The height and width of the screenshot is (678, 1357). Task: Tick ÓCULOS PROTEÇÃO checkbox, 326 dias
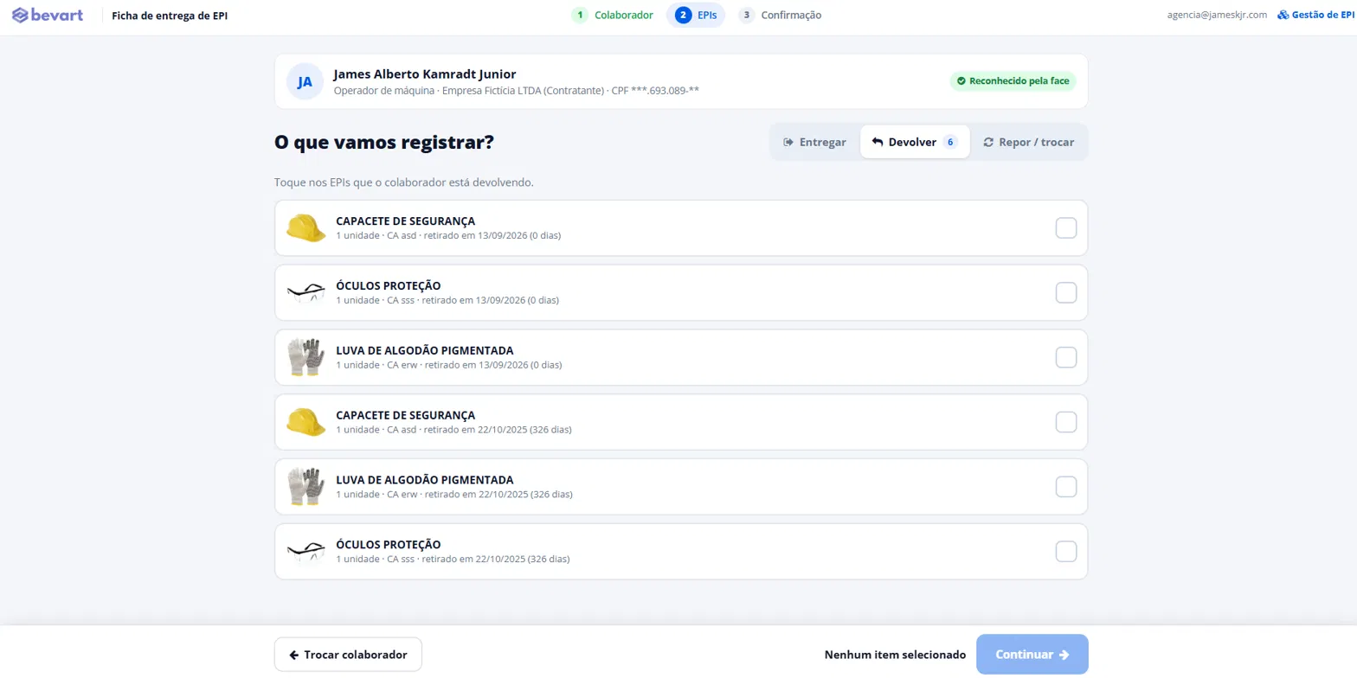pyautogui.click(x=1066, y=552)
